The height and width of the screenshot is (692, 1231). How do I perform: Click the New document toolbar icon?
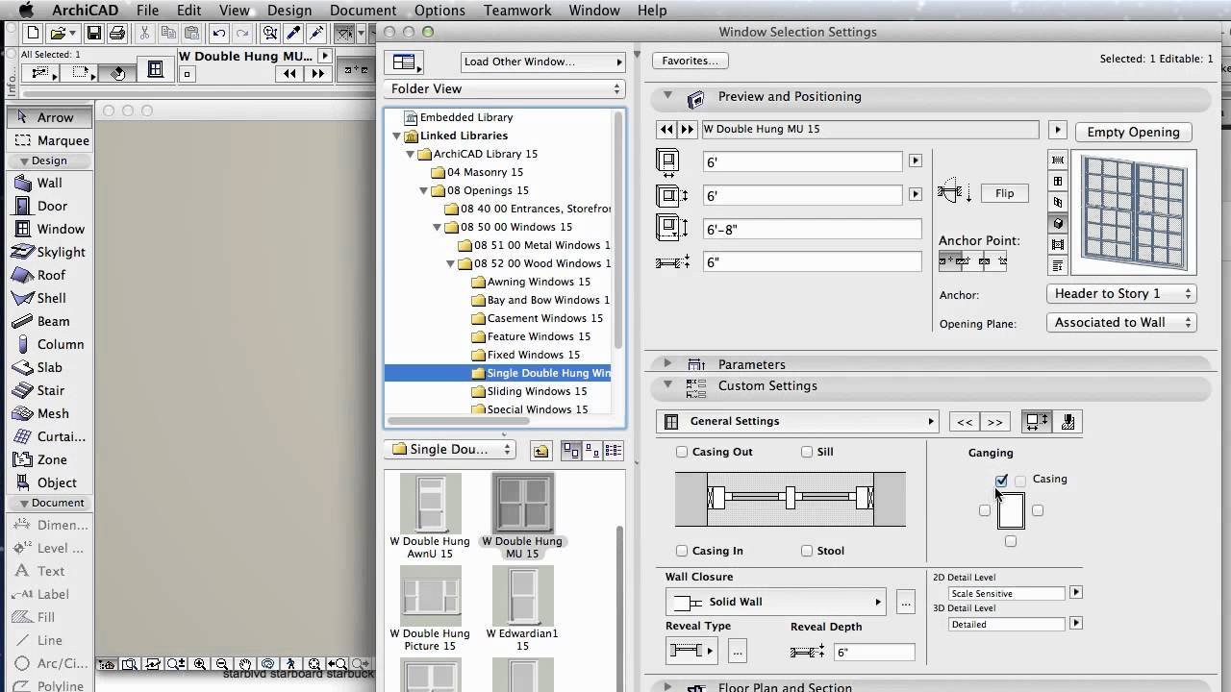tap(34, 34)
